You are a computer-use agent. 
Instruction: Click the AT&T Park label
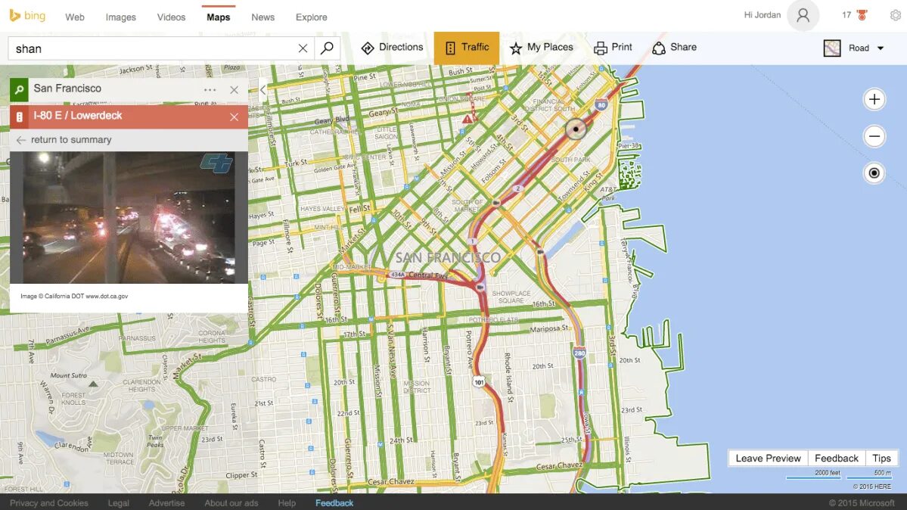tap(608, 194)
